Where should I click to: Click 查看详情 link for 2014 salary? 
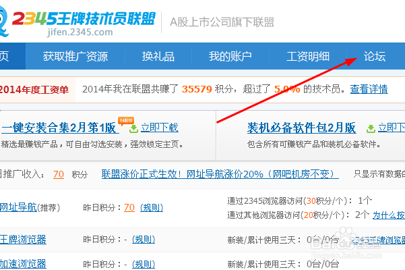(369, 89)
